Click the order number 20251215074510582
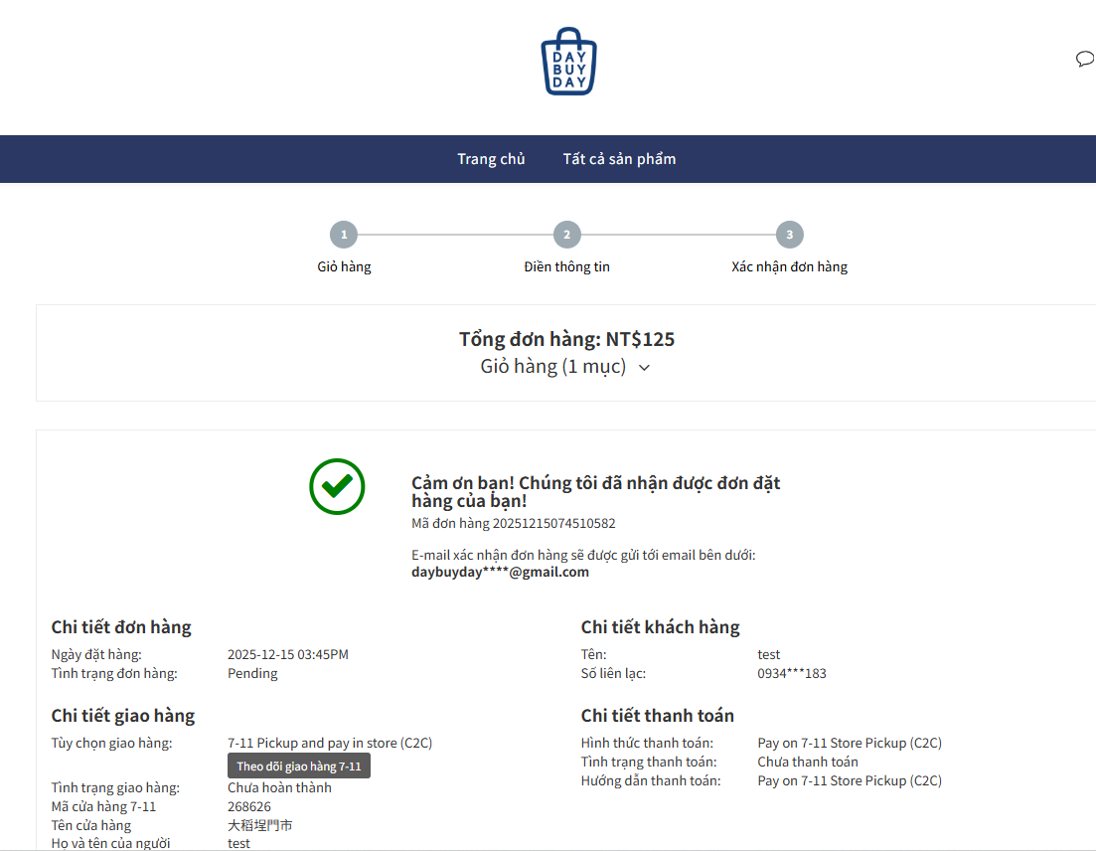 tap(553, 523)
